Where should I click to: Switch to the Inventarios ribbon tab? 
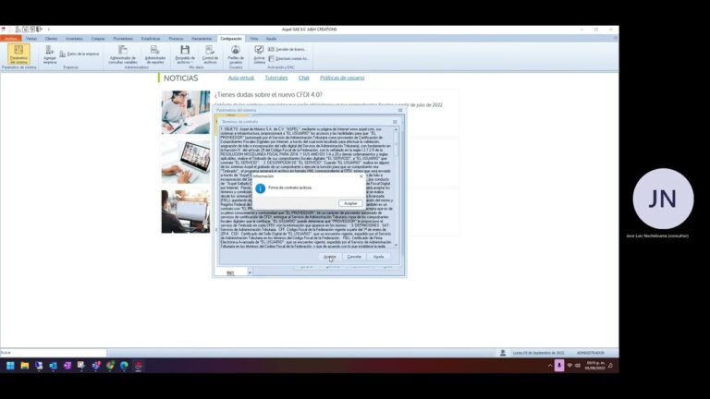point(74,39)
